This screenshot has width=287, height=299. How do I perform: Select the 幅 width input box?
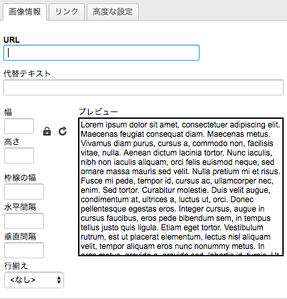click(x=19, y=126)
